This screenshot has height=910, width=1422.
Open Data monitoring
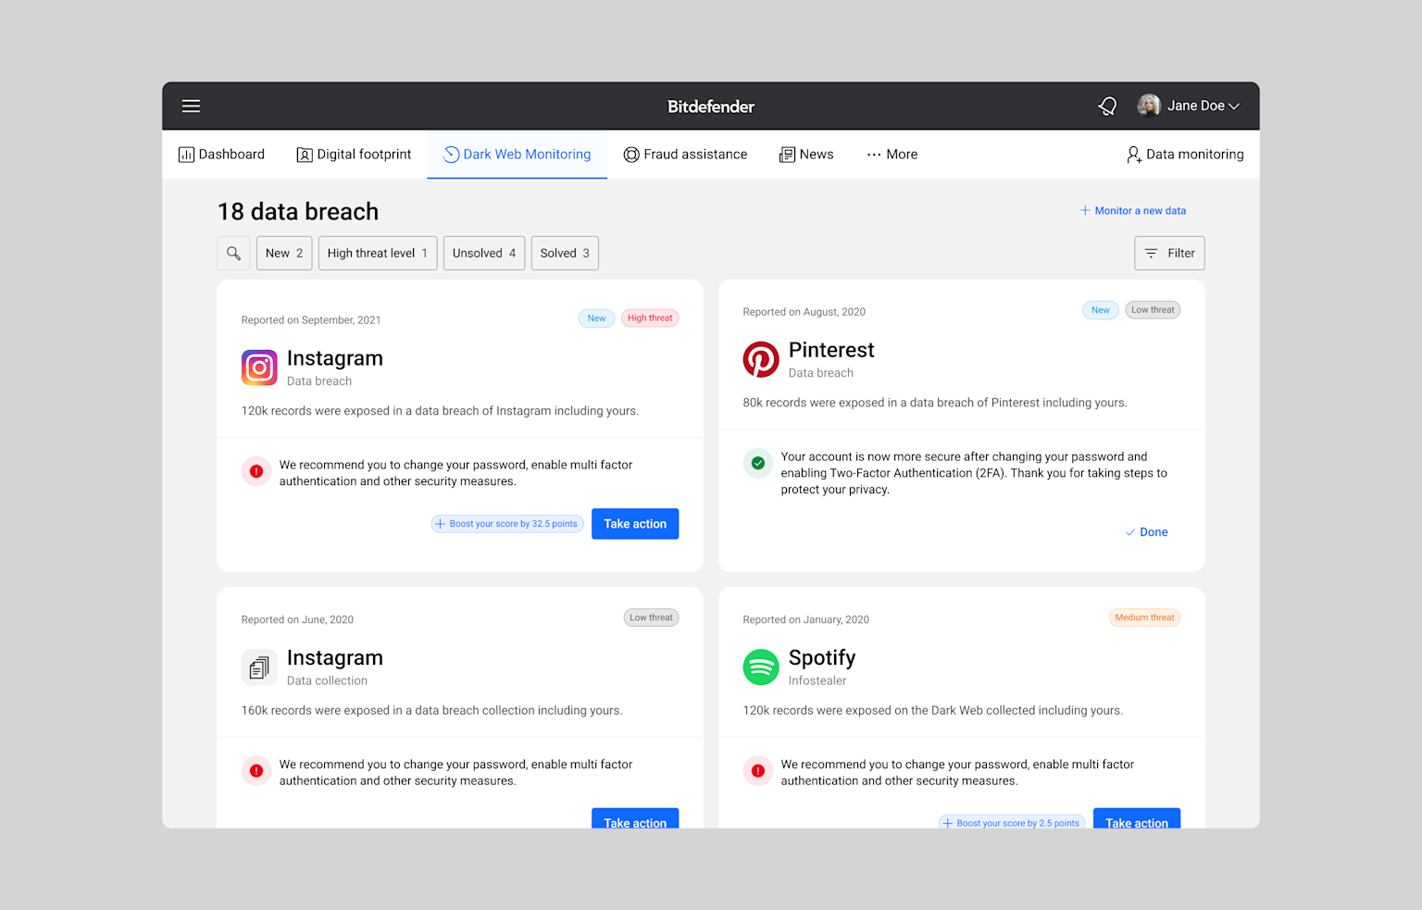[x=1185, y=155]
